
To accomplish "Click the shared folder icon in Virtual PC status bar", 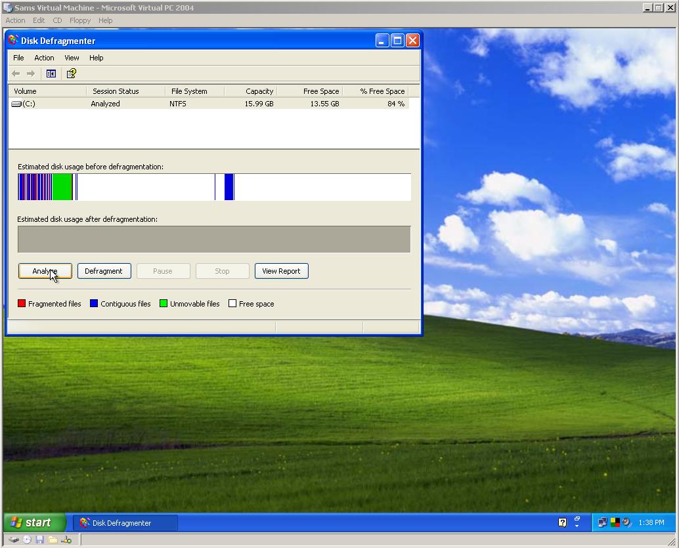I will [53, 539].
